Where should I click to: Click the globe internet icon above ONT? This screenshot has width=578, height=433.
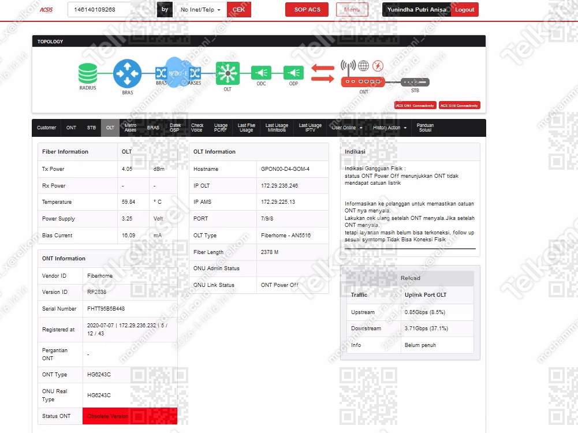pos(363,66)
